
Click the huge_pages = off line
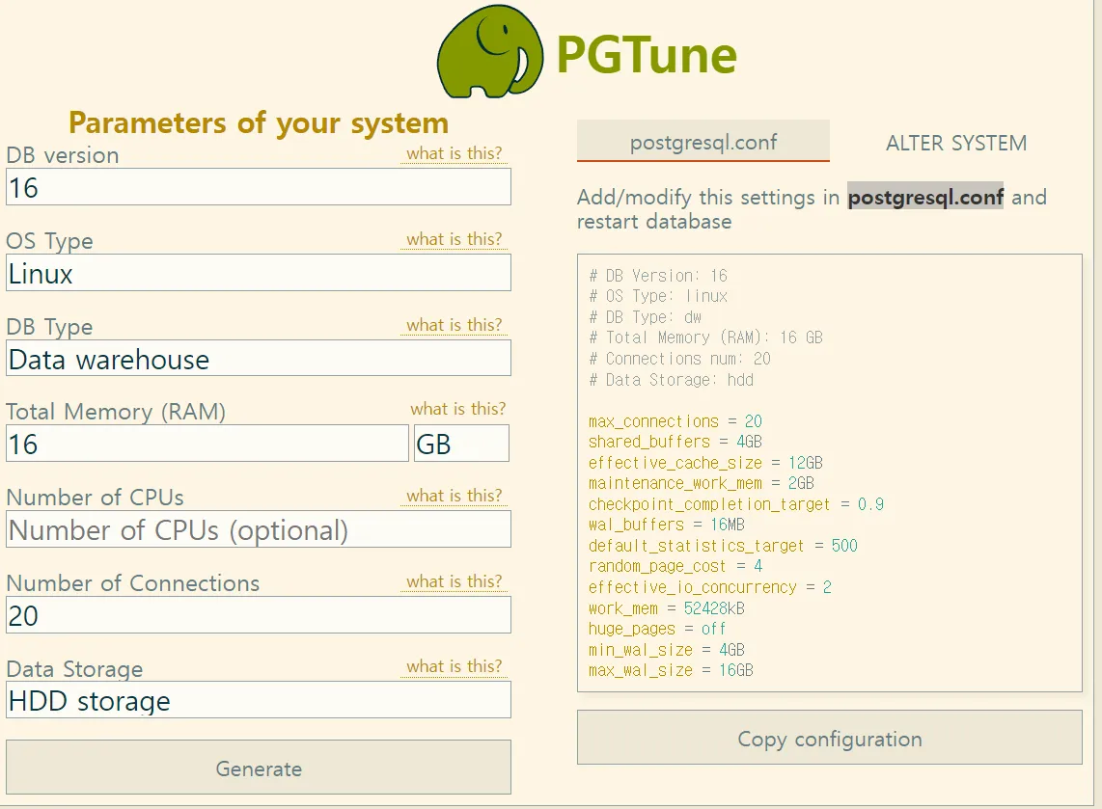coord(658,629)
